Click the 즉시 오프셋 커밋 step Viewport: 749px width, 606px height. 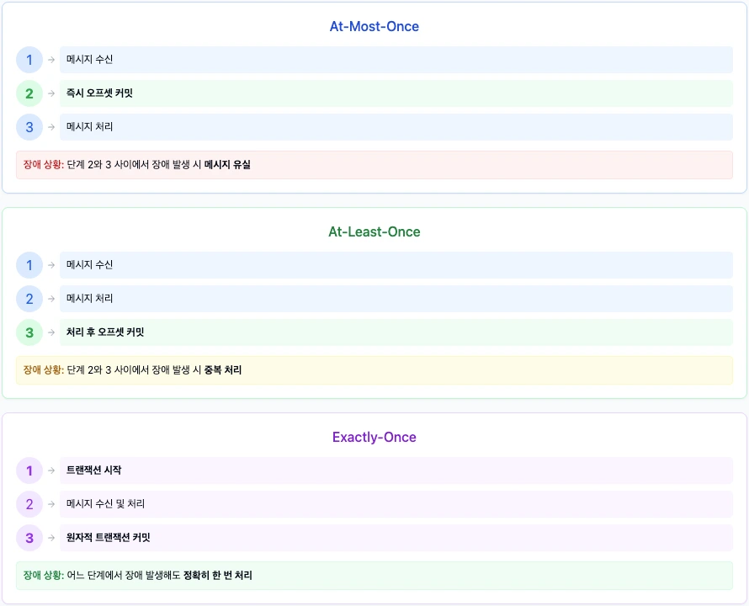pos(396,93)
